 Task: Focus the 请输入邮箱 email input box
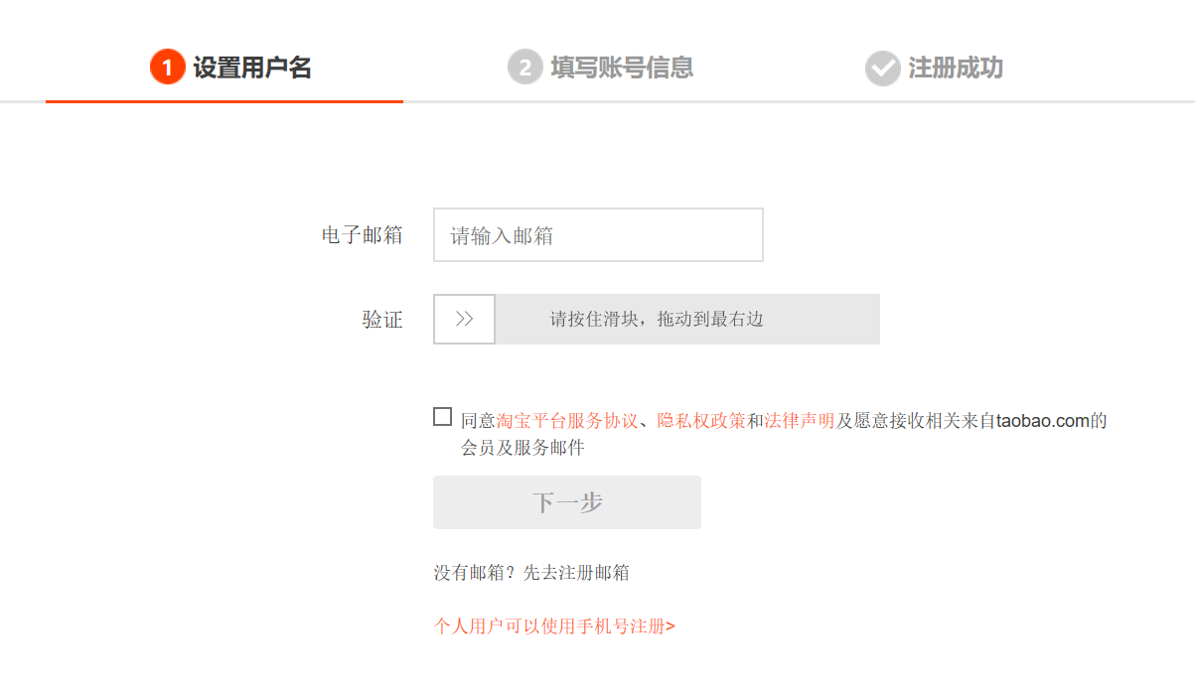(598, 235)
